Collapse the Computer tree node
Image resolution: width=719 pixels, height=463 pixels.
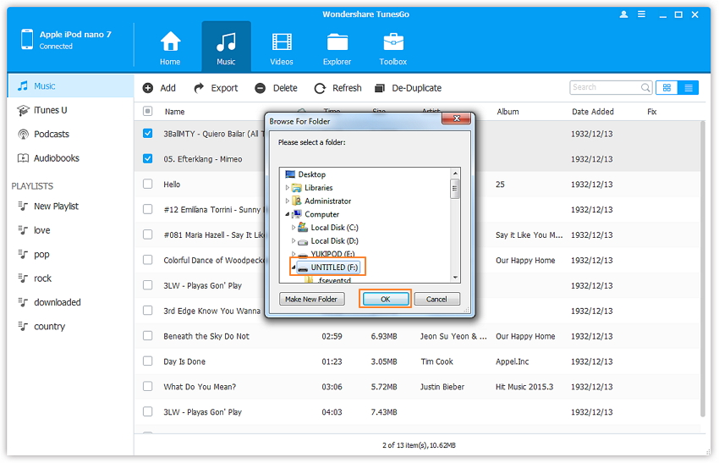[288, 214]
